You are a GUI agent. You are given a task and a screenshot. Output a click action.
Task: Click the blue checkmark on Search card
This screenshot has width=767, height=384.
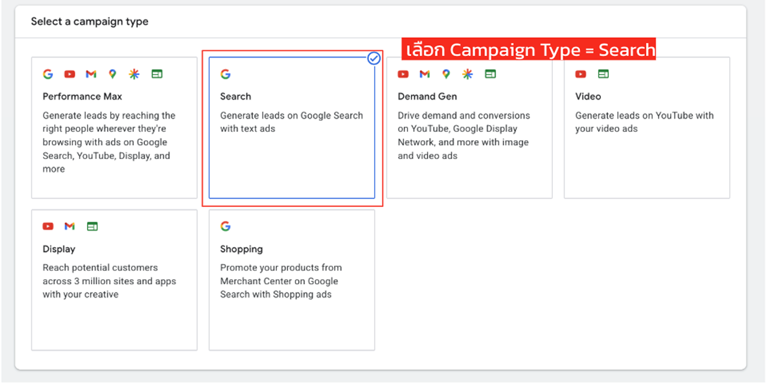point(374,58)
